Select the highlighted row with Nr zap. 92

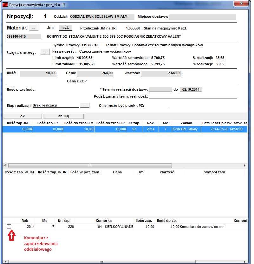pos(125,129)
